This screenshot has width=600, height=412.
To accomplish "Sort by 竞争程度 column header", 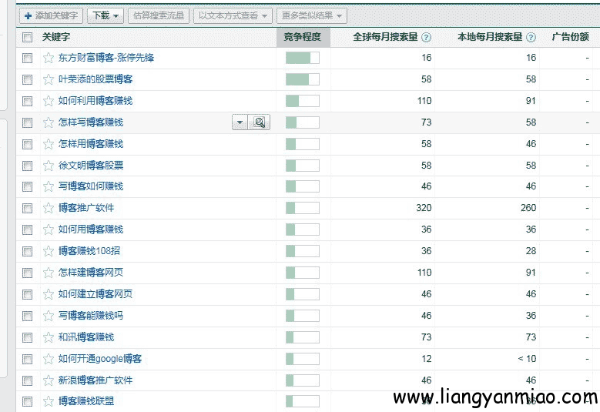I will coord(303,37).
